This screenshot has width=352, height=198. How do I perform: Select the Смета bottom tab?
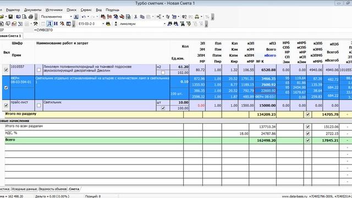coord(74,189)
